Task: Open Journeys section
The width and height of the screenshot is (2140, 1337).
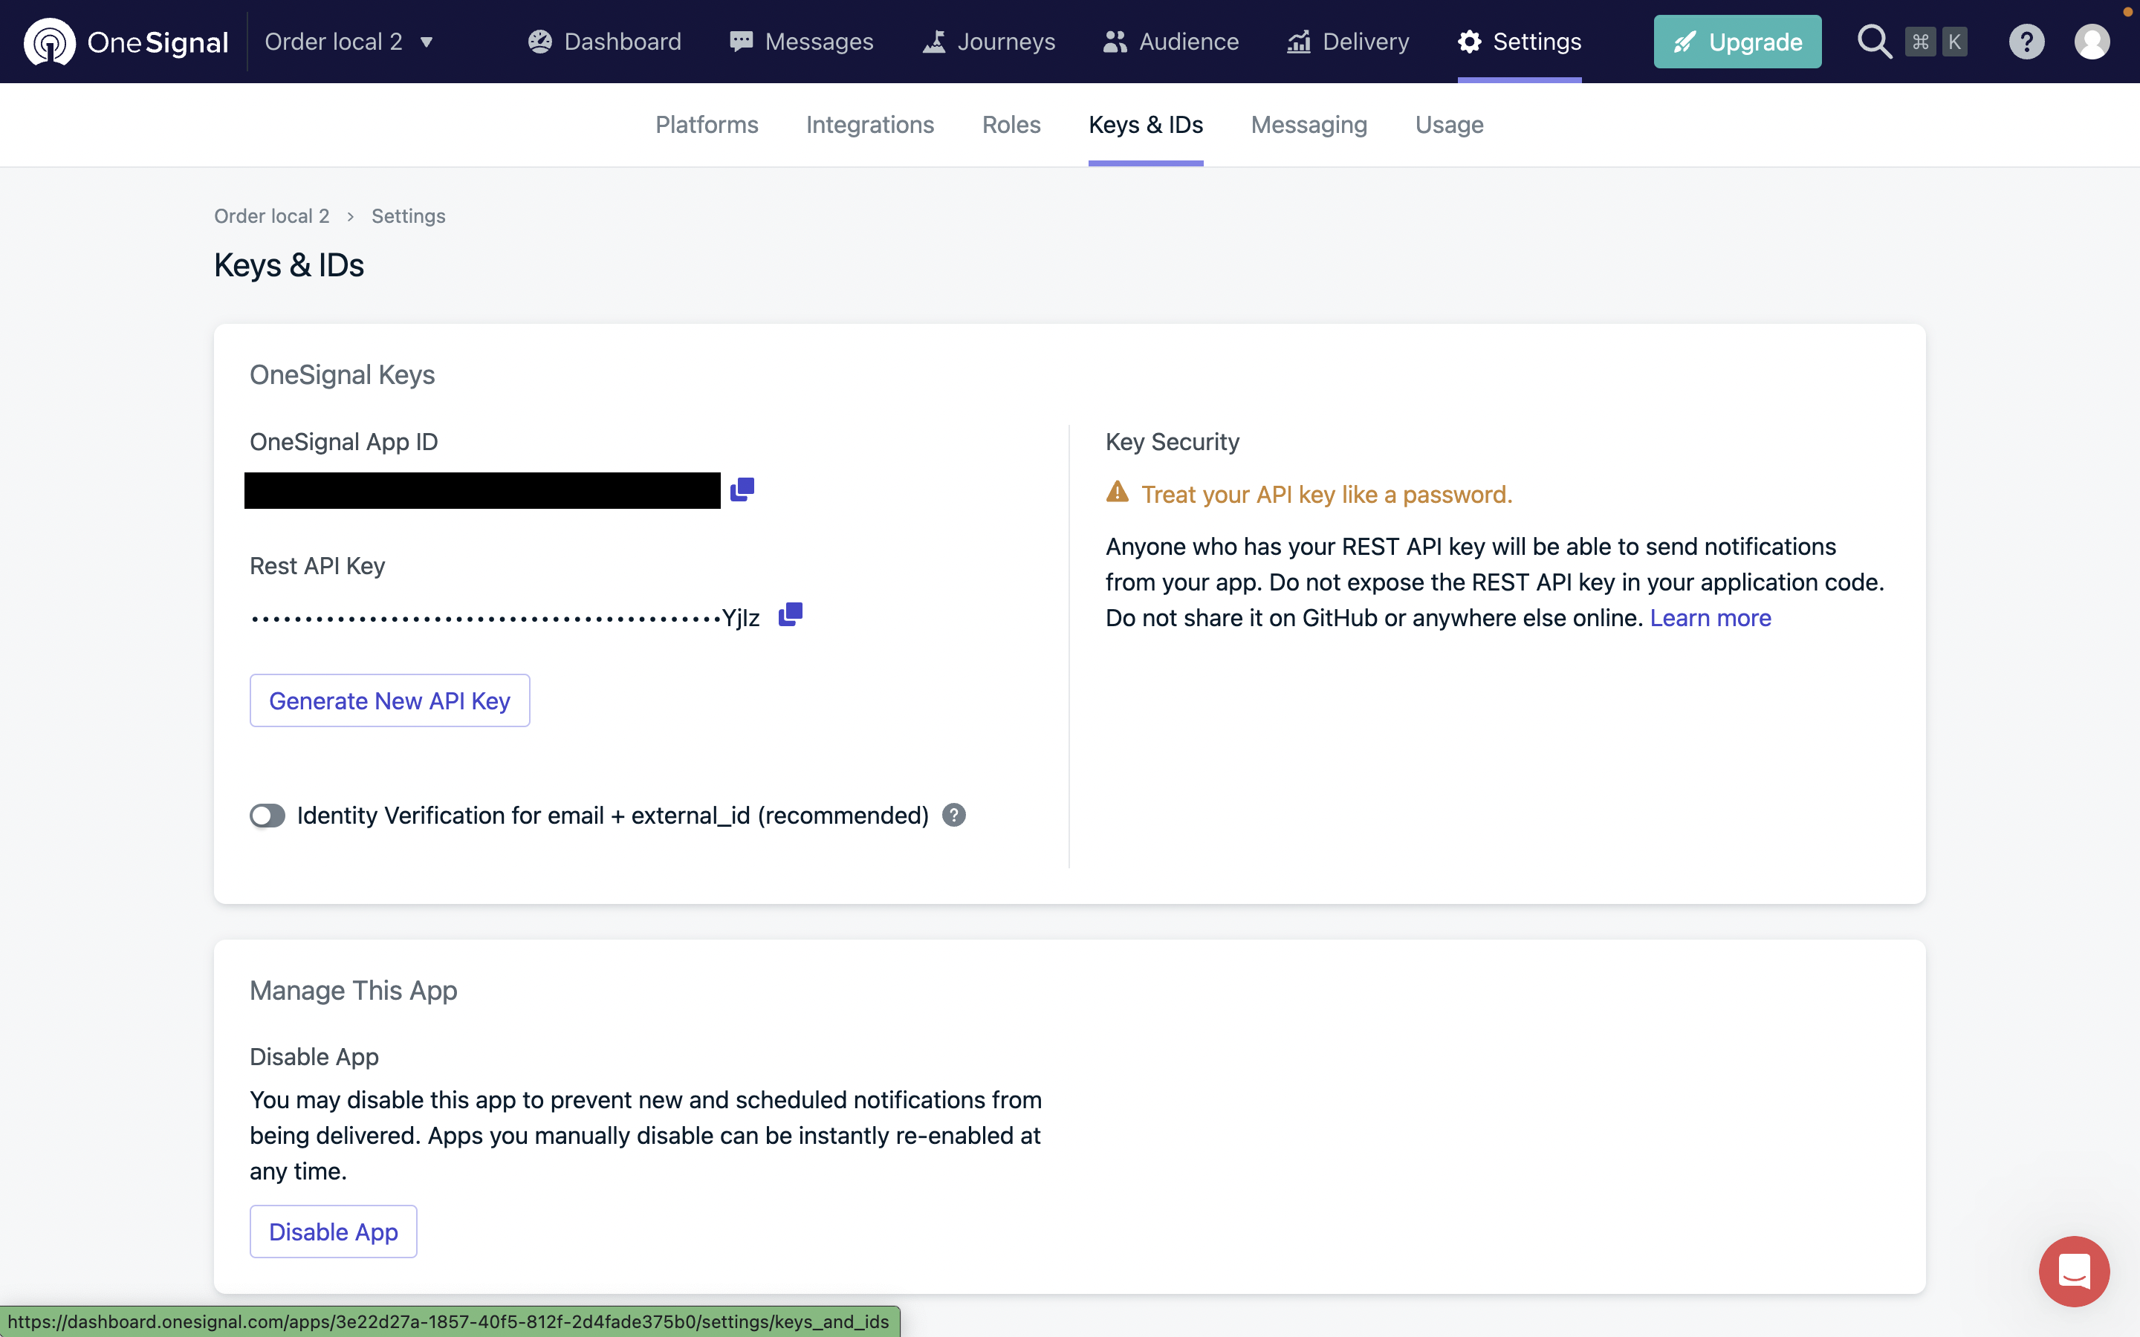Action: coord(989,42)
